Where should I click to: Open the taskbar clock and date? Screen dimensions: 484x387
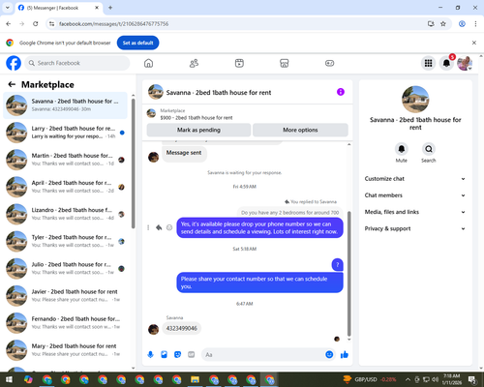pyautogui.click(x=451, y=379)
